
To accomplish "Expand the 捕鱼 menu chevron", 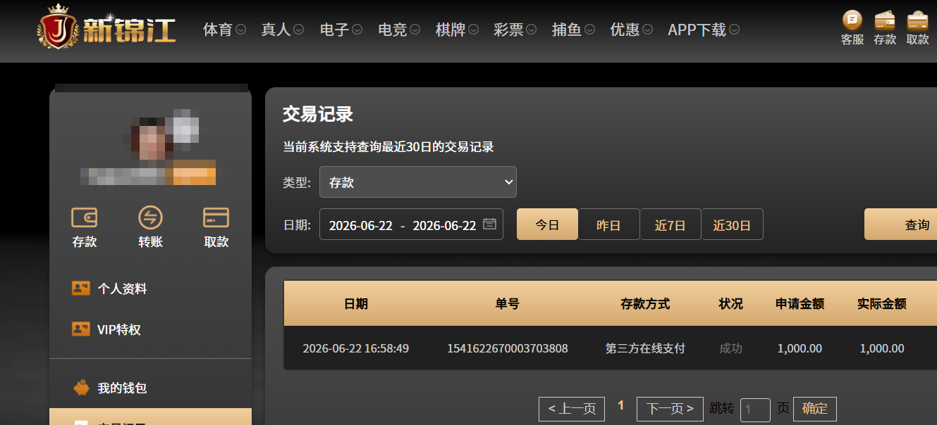I will click(x=589, y=30).
